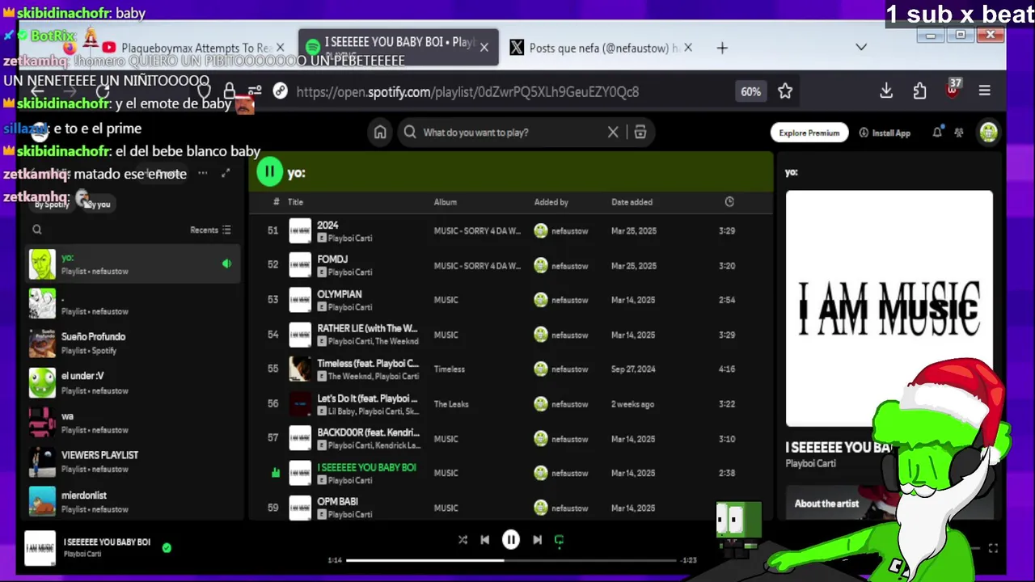This screenshot has width=1035, height=582.
Task: Click the I AM MUSIC album cover
Action: [x=889, y=308]
